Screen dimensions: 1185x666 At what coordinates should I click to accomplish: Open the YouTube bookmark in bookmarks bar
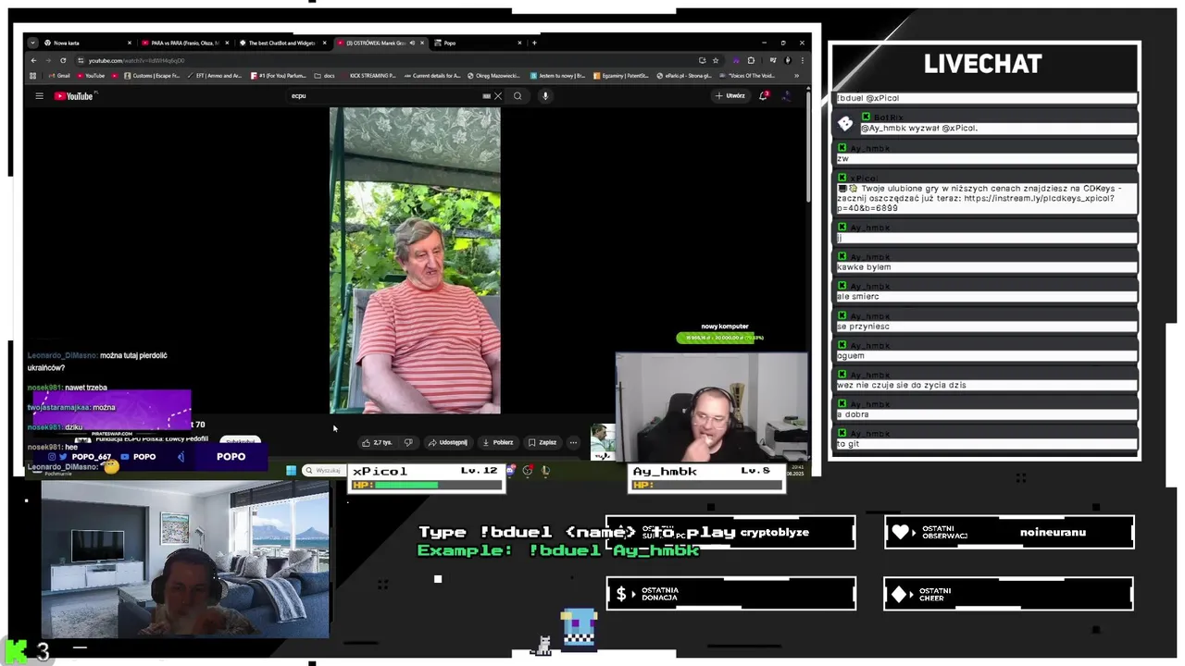[91, 76]
